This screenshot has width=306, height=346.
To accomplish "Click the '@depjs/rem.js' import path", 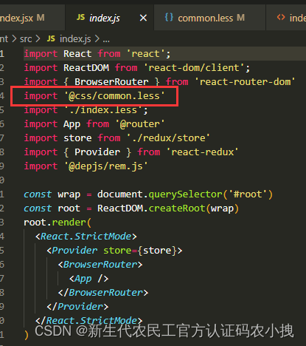I will [x=106, y=166].
